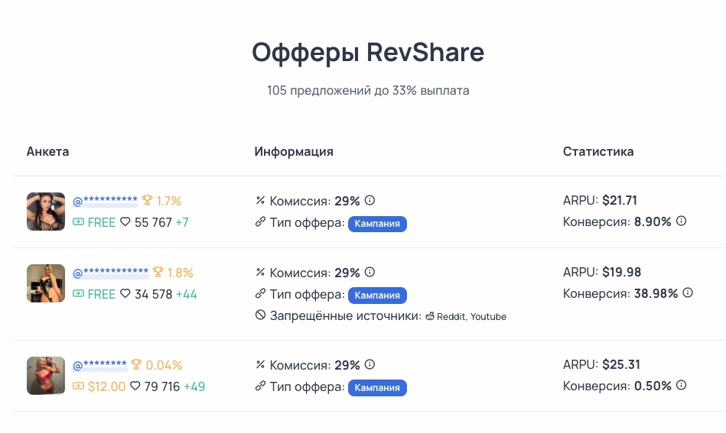Open second profile username link with 1.8%
Viewport: 726px width, 433px height.
point(111,272)
